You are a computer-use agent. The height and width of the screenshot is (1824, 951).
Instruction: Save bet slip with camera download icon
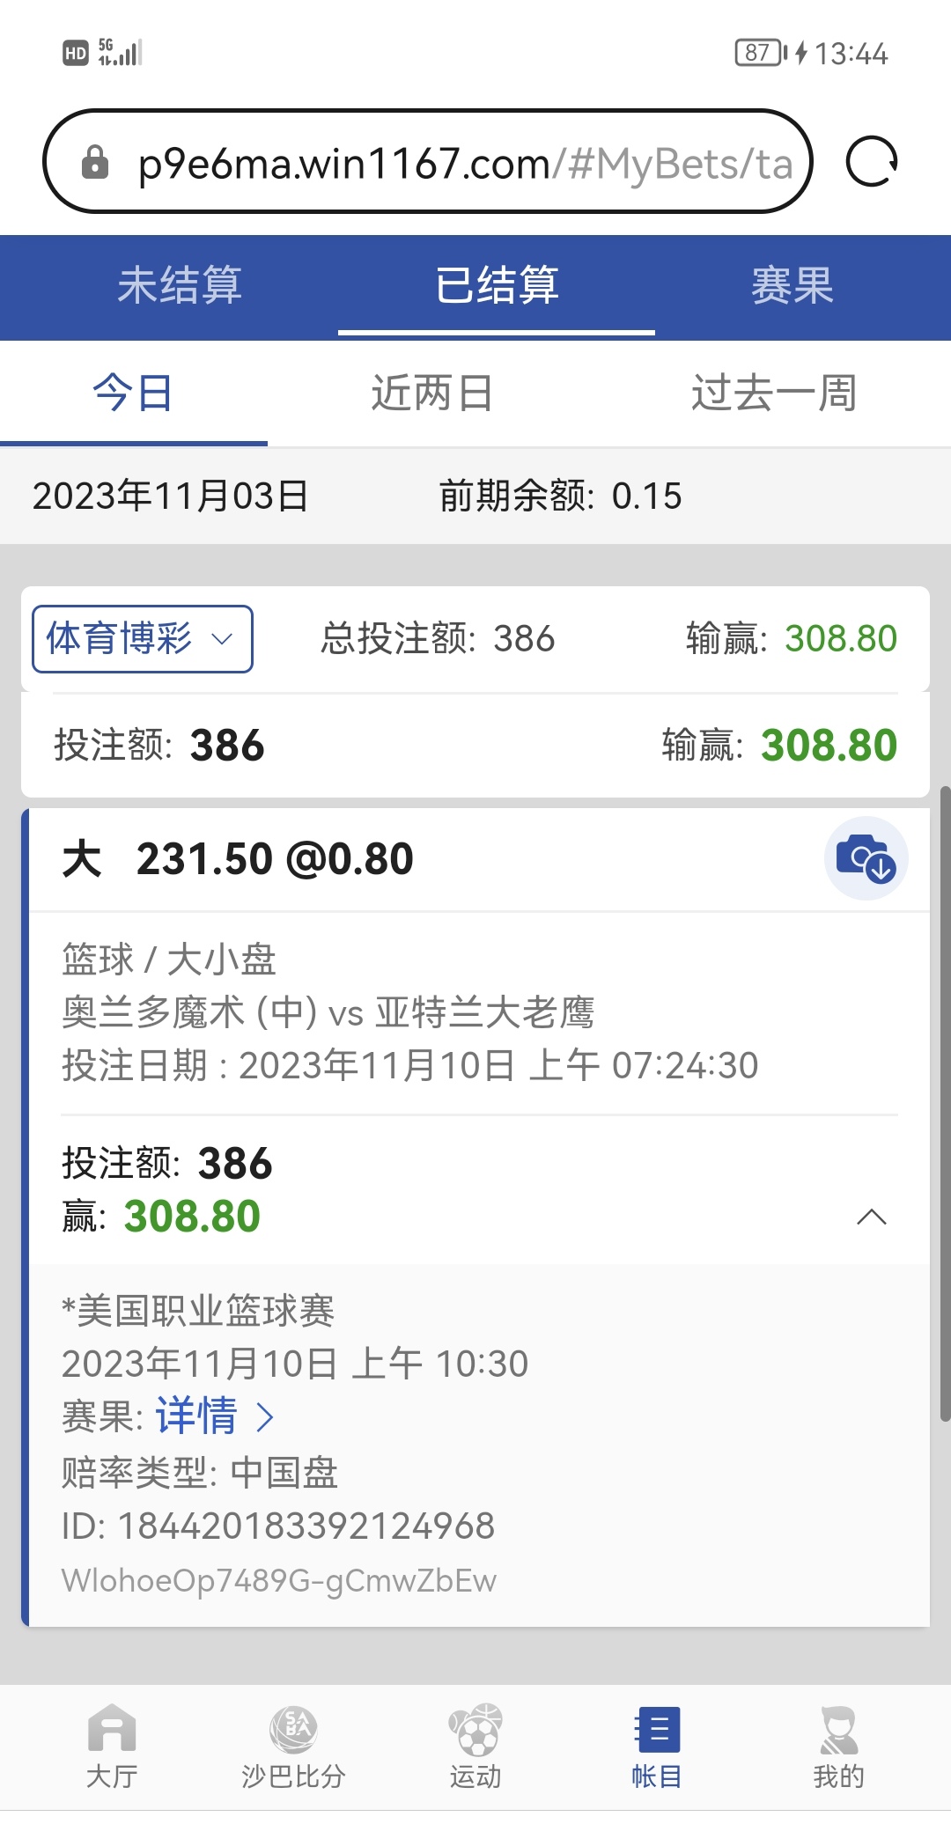[866, 858]
